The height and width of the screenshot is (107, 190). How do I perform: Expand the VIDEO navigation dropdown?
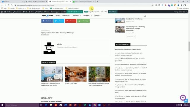point(97,16)
